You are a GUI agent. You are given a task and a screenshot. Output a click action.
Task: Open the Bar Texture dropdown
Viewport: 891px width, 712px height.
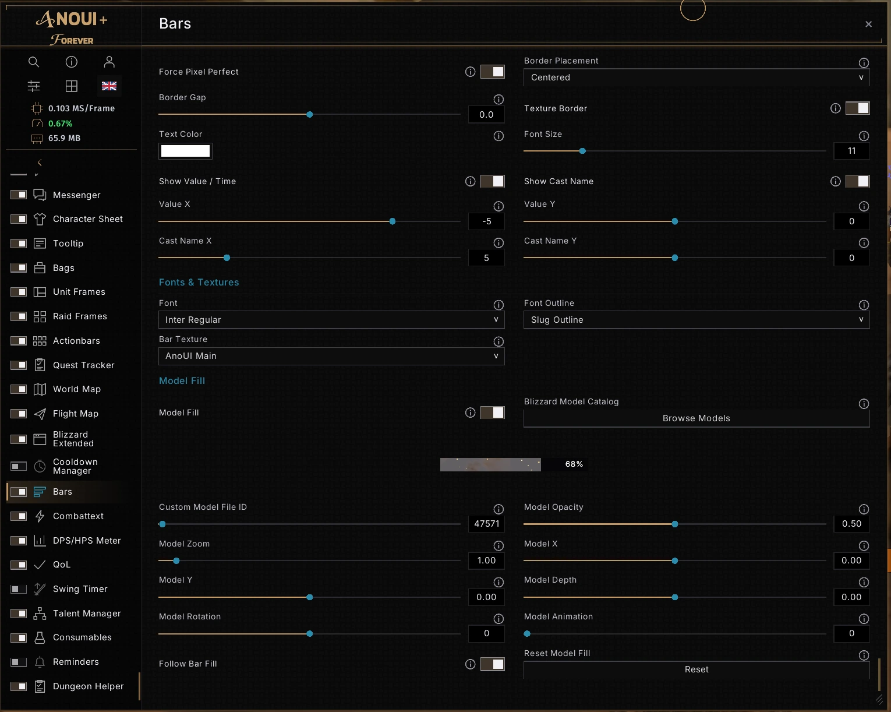[x=331, y=356]
